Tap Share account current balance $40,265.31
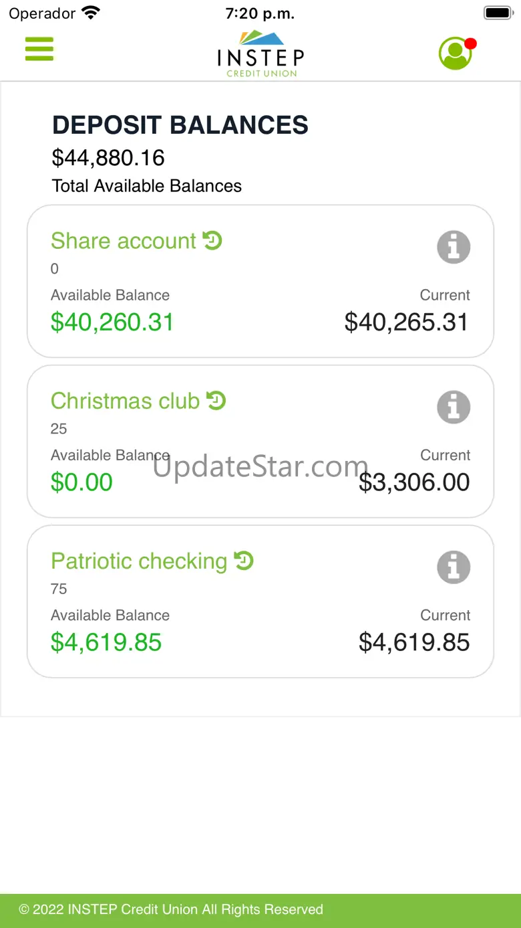 (406, 322)
